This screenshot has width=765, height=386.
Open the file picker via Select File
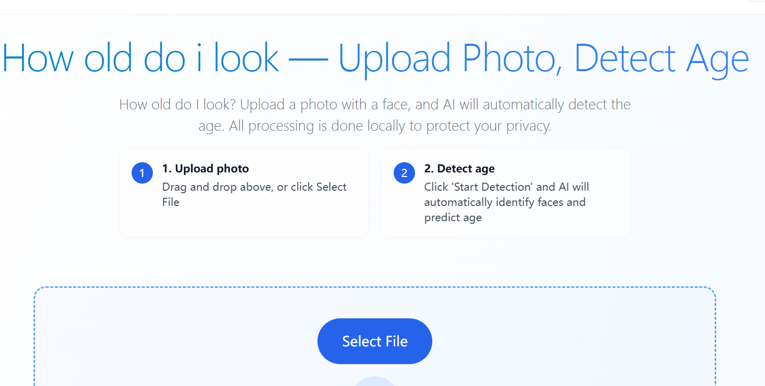374,341
